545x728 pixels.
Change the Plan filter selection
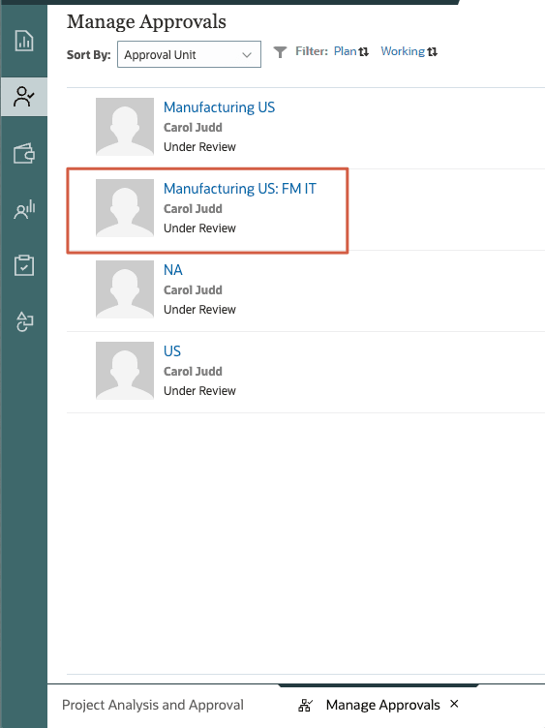tap(351, 51)
